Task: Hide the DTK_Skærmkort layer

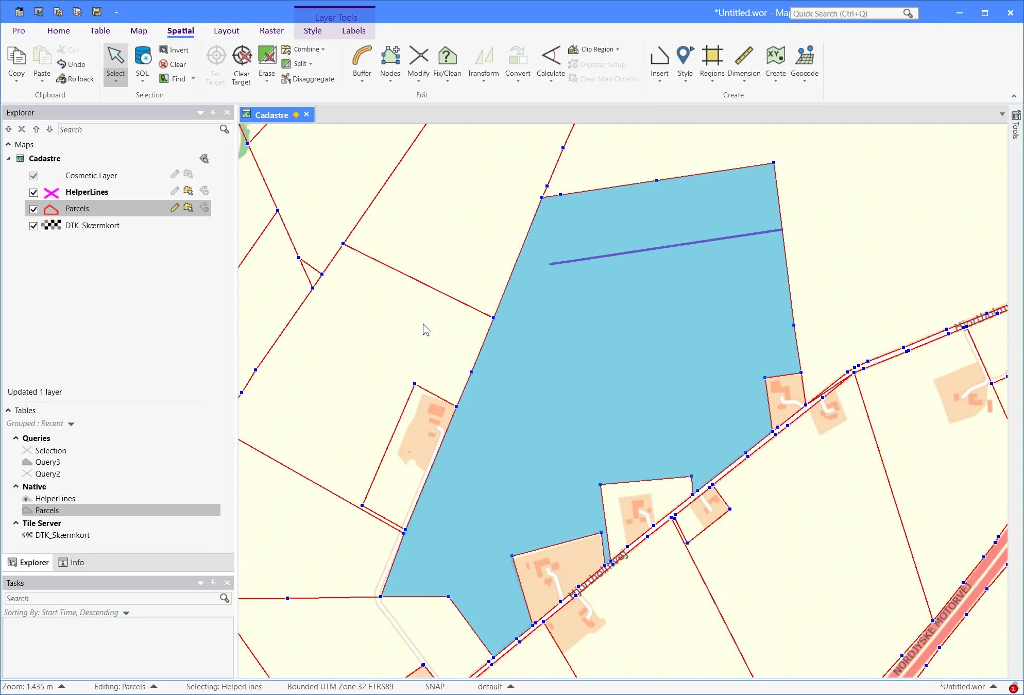Action: 34,226
